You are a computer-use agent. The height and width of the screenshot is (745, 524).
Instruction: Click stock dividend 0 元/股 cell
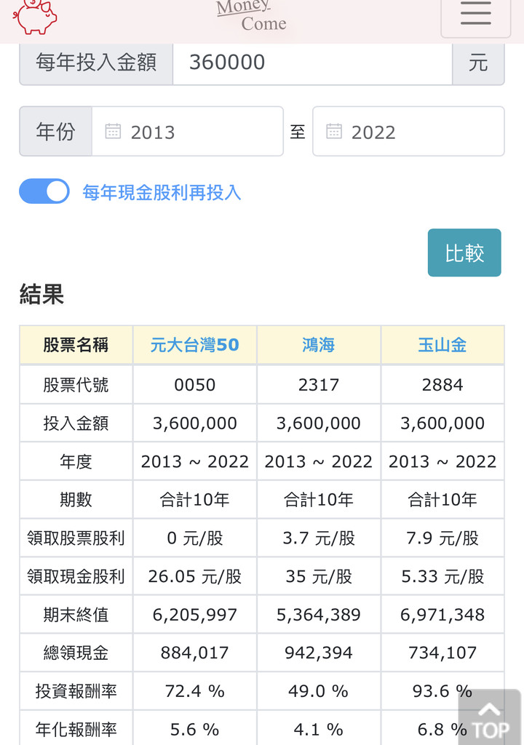pyautogui.click(x=195, y=538)
